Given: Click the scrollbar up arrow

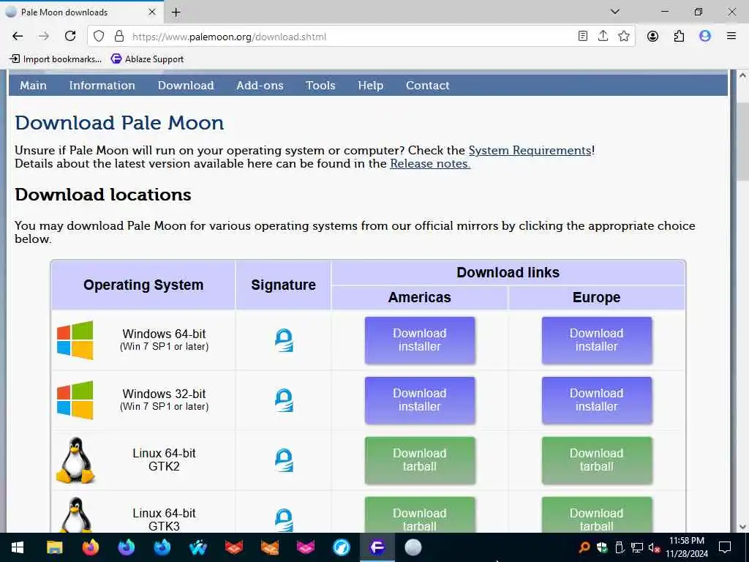Looking at the screenshot, I should tap(742, 75).
